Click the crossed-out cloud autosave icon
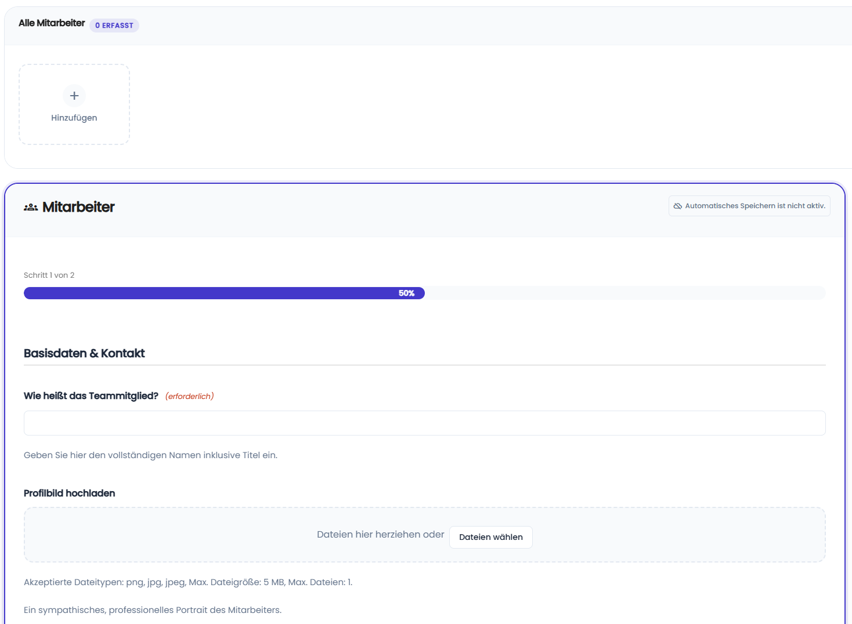852x624 pixels. 677,206
